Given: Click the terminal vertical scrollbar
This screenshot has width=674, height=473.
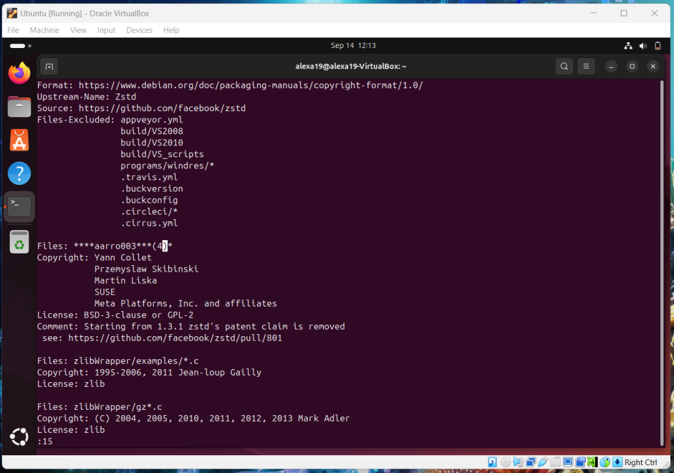Looking at the screenshot, I should (x=661, y=263).
